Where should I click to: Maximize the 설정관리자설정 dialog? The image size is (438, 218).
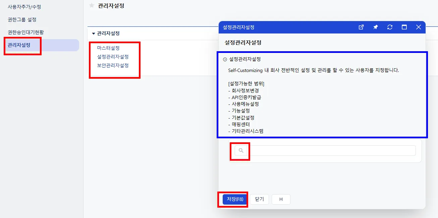(x=404, y=27)
